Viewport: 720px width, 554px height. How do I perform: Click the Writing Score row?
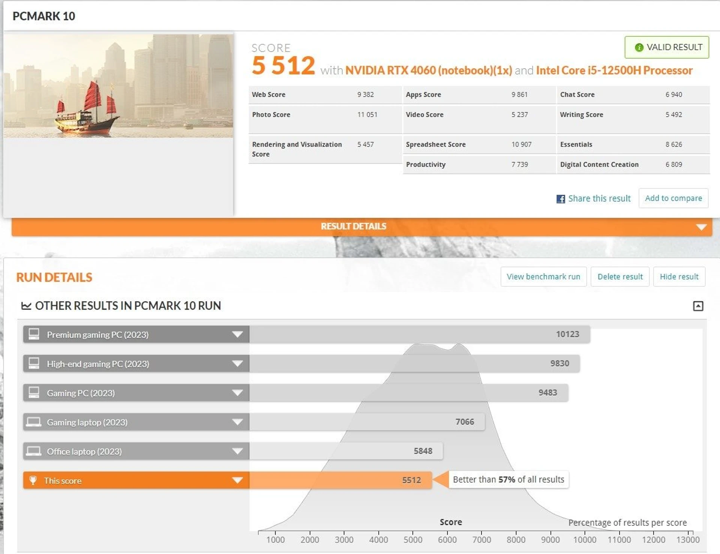pos(633,119)
